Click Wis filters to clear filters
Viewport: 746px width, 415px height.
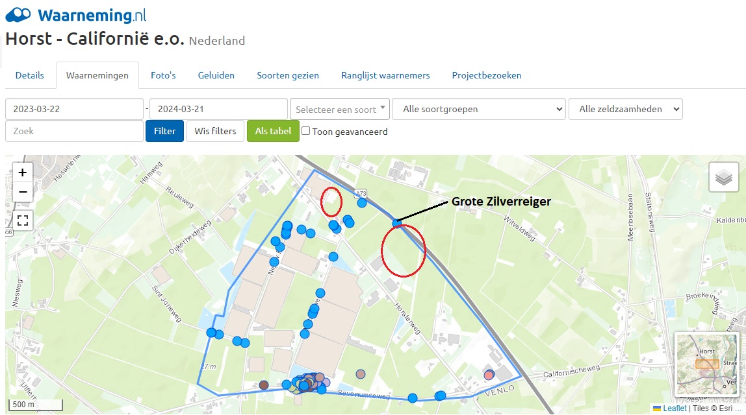pyautogui.click(x=215, y=131)
